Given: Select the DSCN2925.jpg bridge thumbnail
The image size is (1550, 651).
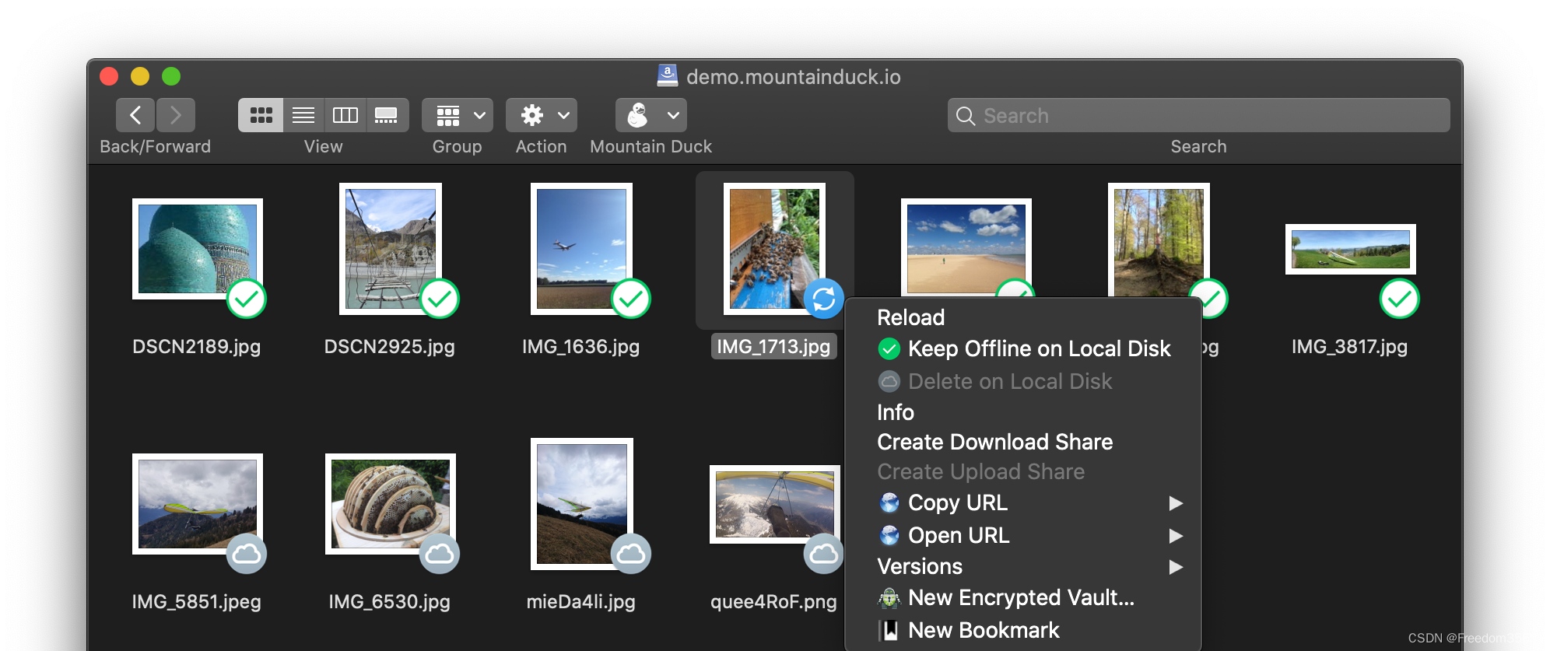Looking at the screenshot, I should [x=391, y=249].
